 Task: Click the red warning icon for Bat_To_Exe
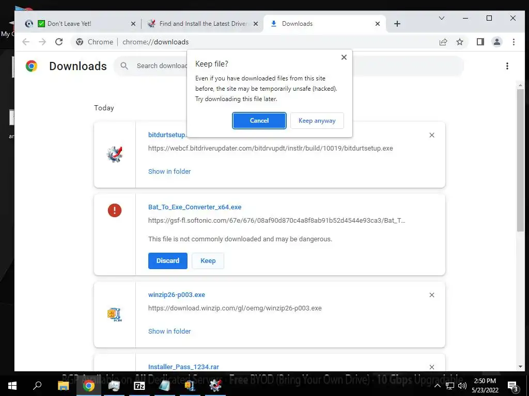pos(115,210)
